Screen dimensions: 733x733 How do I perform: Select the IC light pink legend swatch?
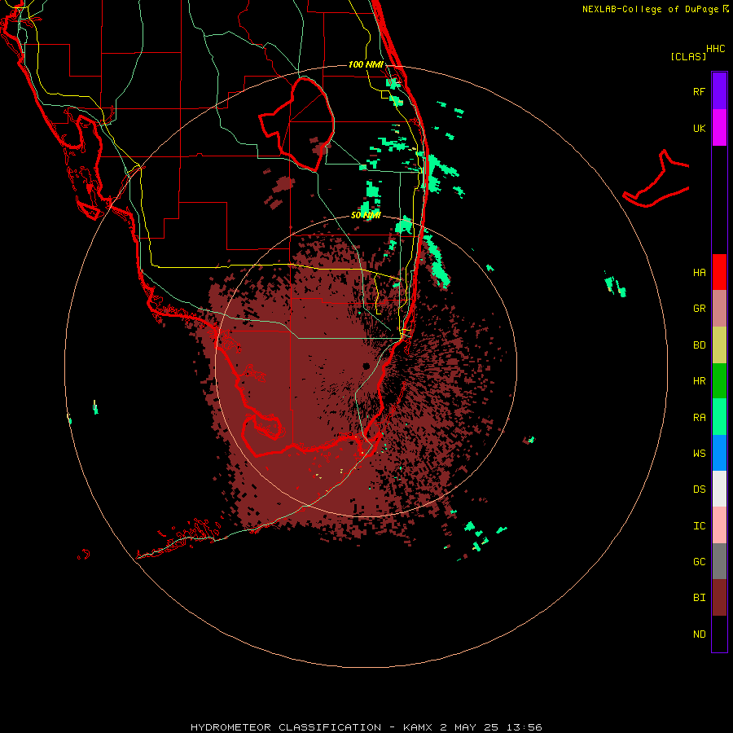pyautogui.click(x=719, y=525)
